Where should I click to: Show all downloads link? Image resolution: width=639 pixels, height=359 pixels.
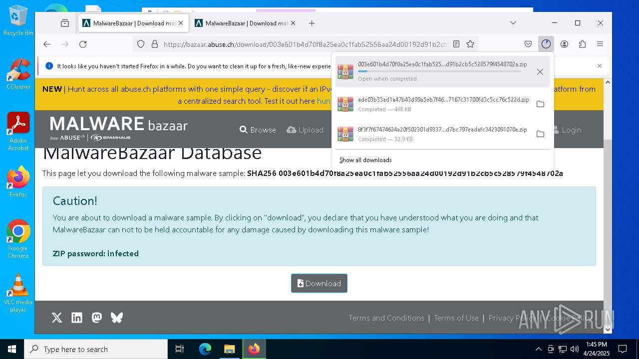pos(365,160)
